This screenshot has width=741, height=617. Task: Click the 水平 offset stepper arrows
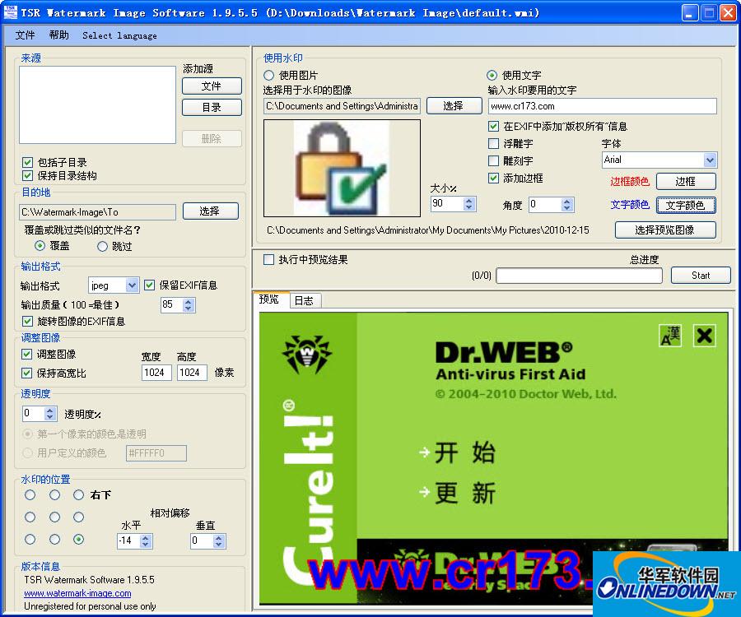[x=145, y=540]
